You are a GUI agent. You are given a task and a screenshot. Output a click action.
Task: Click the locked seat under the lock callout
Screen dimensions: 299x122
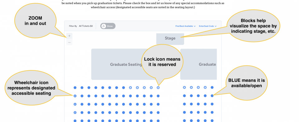tap(158, 88)
